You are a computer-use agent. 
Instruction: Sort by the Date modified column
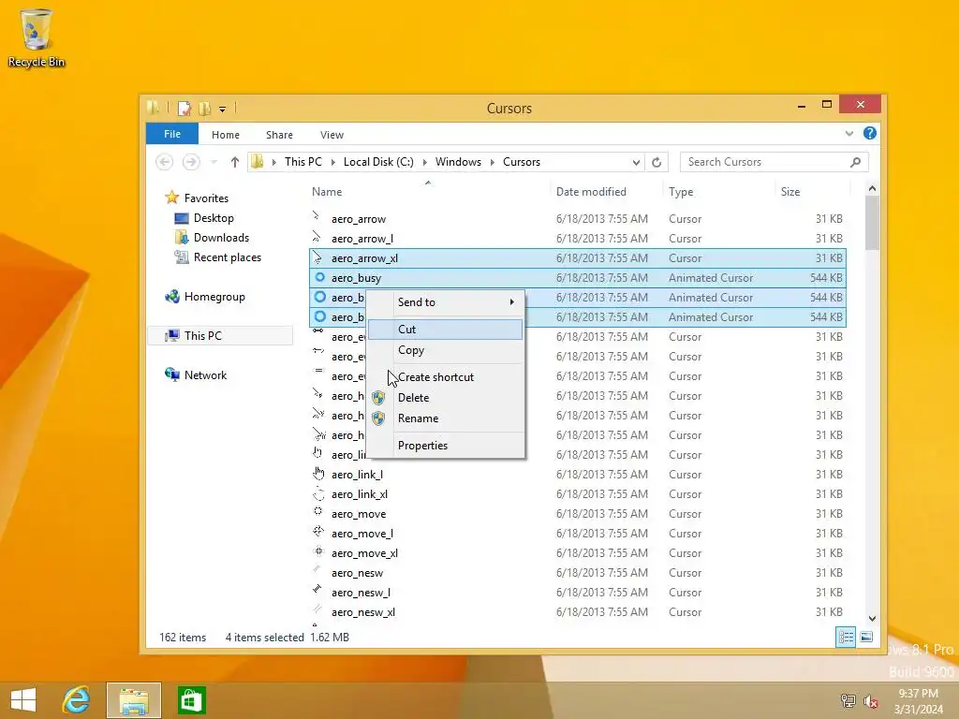point(591,192)
